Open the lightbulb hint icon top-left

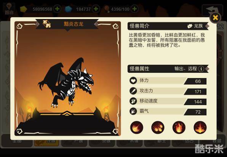[x=9, y=9]
